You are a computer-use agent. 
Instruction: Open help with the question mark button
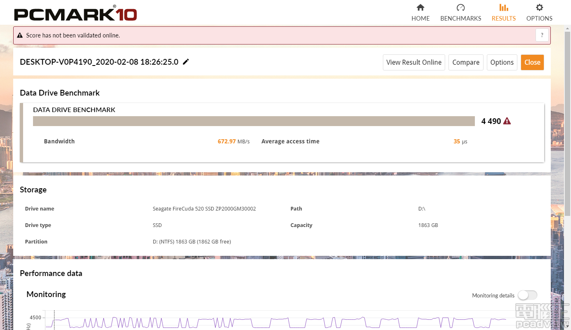coord(542,35)
